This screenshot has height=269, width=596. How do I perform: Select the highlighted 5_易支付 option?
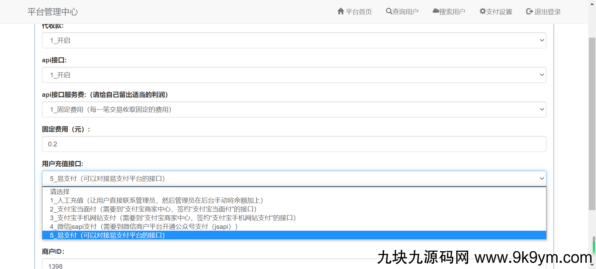coord(107,235)
